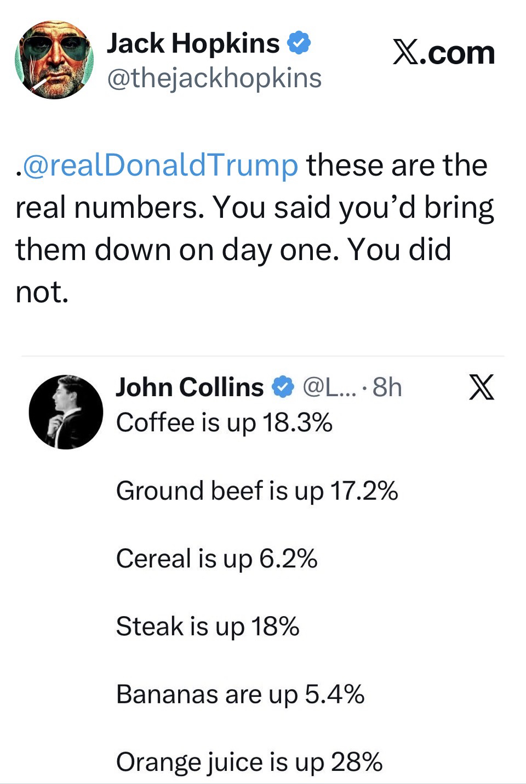
Task: Click the verified badge beside Jack Hopkins
Action: [299, 43]
